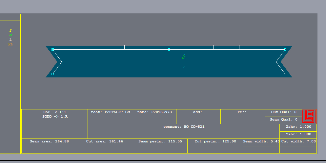This screenshot has width=326, height=163.
Task: Click the Cut Qual: 0 cell
Action: click(283, 113)
